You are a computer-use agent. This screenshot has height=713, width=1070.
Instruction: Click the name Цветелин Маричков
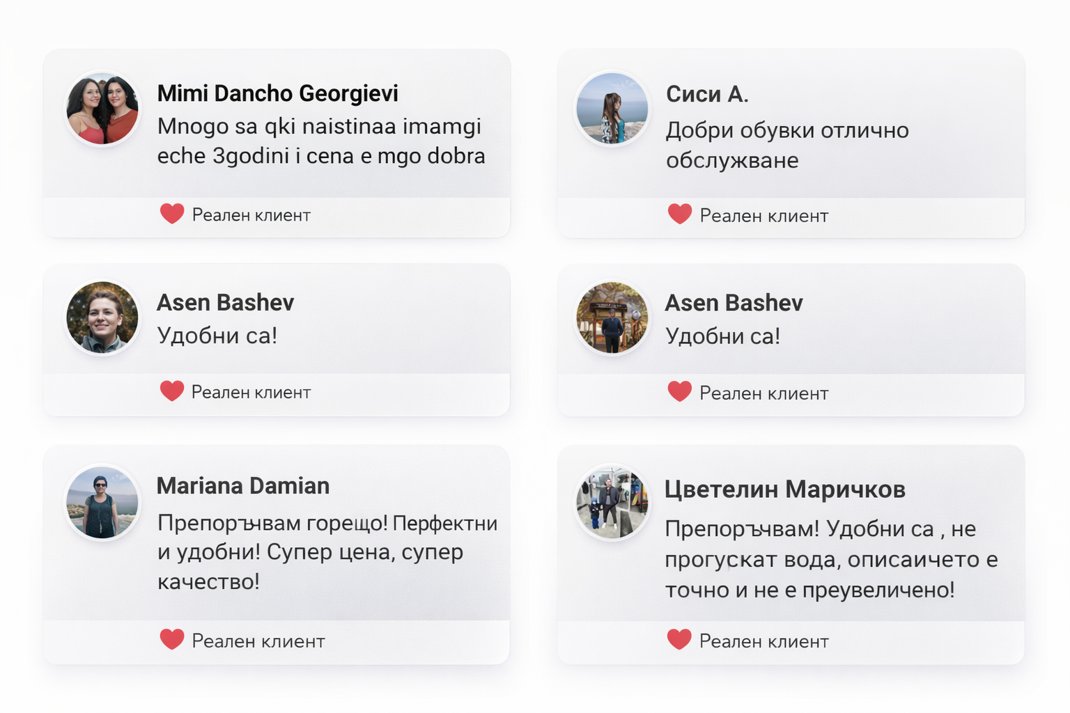point(784,489)
